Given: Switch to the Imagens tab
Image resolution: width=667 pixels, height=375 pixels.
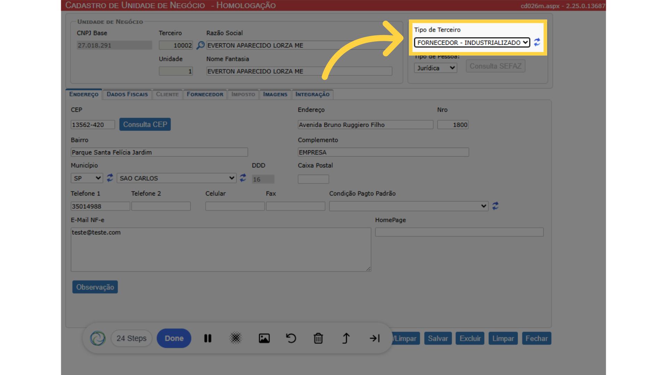Looking at the screenshot, I should point(275,94).
